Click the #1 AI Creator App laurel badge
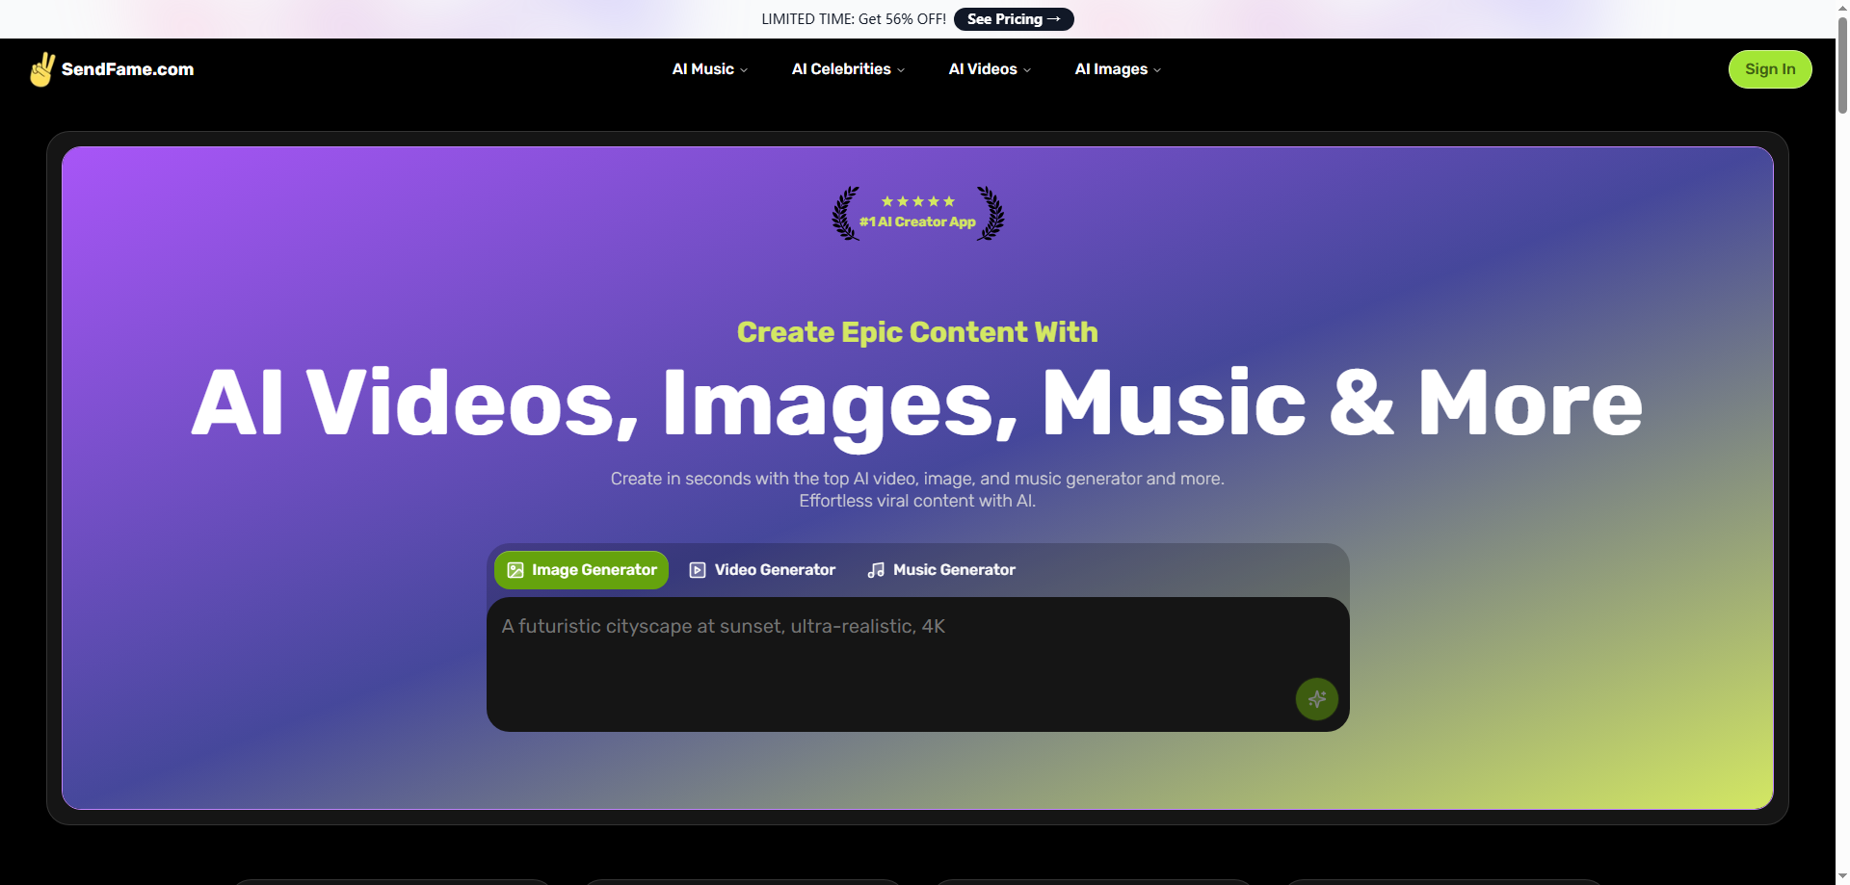 [917, 214]
